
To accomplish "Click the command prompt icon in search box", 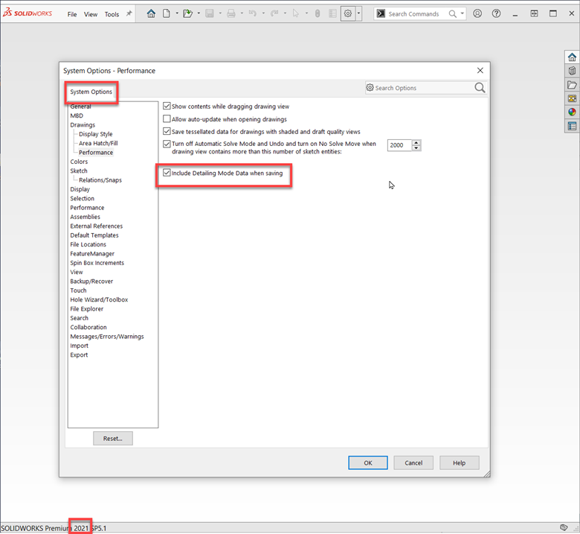I will coord(381,13).
